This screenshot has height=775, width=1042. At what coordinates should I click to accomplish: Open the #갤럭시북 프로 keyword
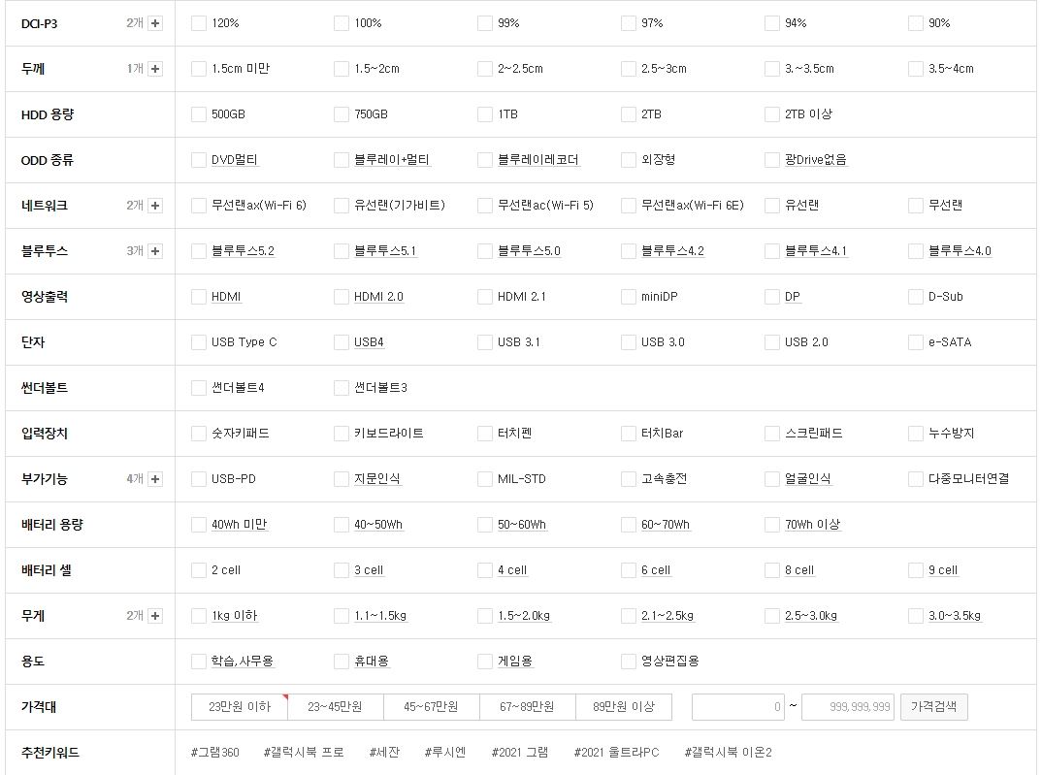pyautogui.click(x=304, y=753)
